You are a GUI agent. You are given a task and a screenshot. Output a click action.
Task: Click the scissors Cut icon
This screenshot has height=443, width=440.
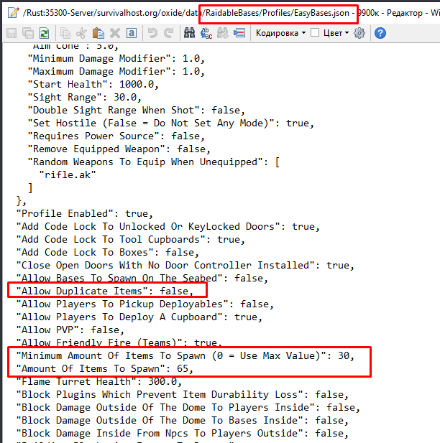point(81,33)
